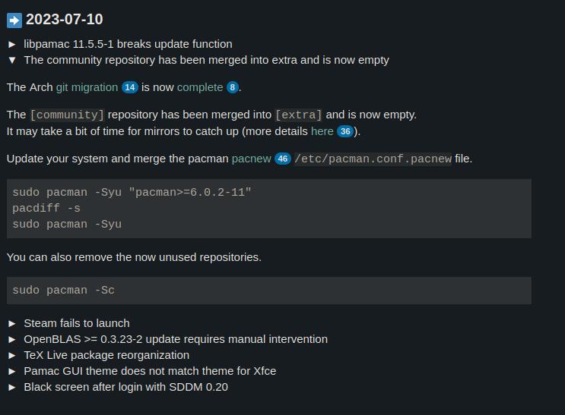Screen dimensions: 565x415
Task: Click the 8 badge next to complete
Action: coord(232,87)
